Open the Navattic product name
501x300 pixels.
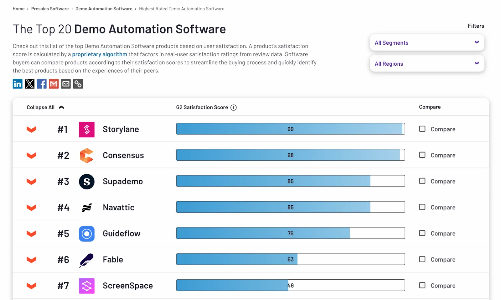pyautogui.click(x=119, y=207)
